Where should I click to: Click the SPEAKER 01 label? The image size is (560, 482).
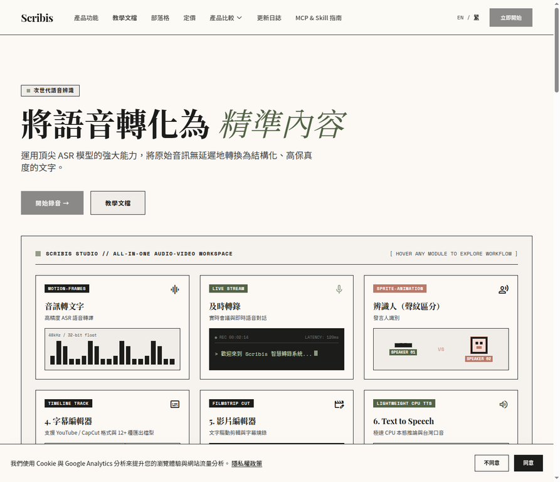[x=403, y=352]
